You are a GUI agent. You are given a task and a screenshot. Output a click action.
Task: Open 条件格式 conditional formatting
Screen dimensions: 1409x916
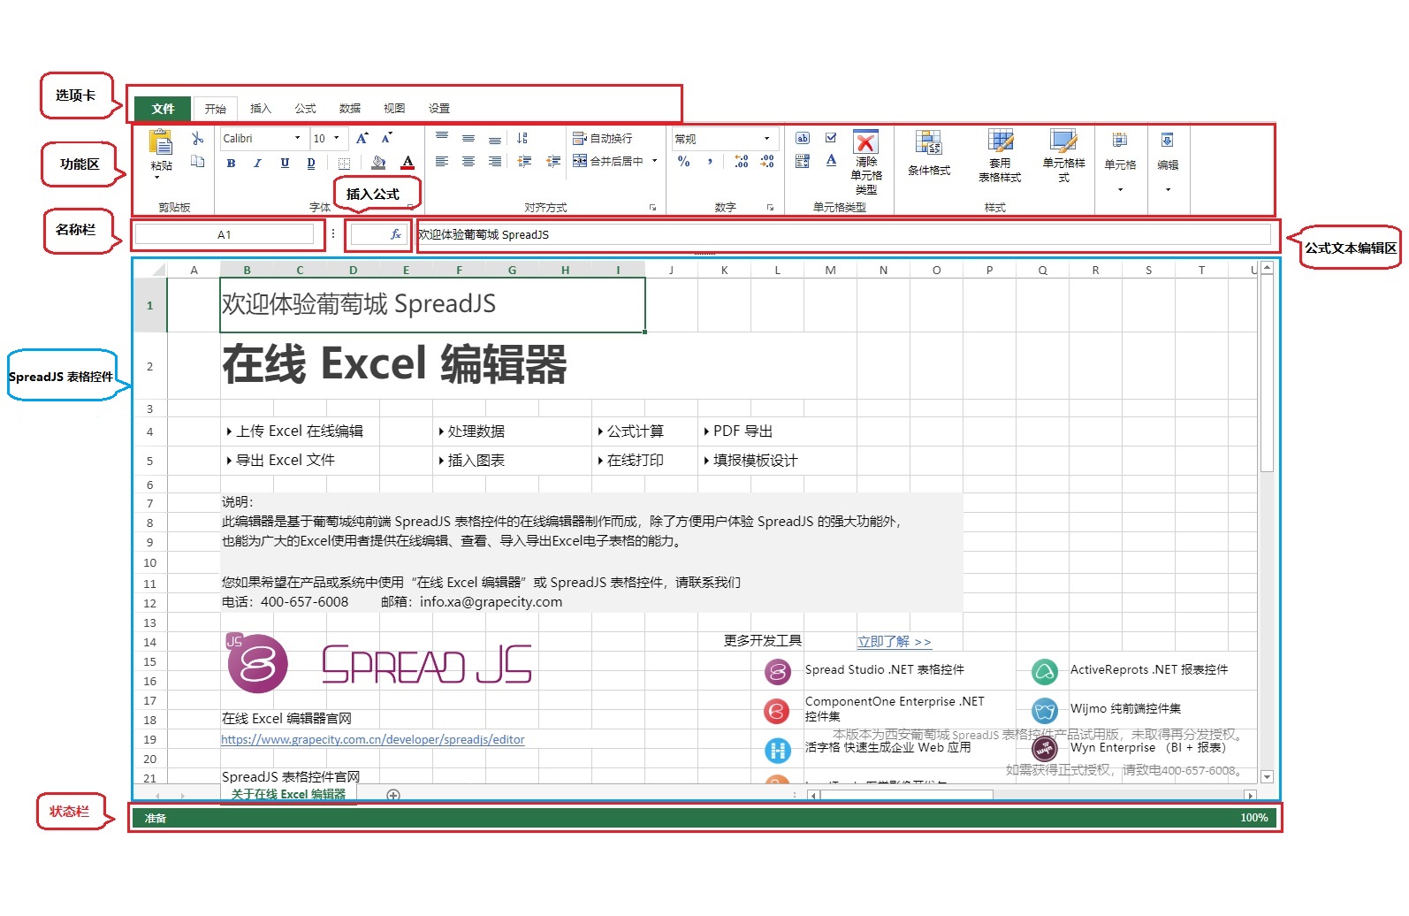[929, 153]
